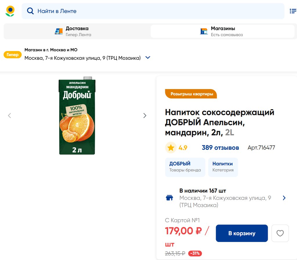Add product to favorites with heart icon
Screen dimensions: 297x260
coord(280,233)
